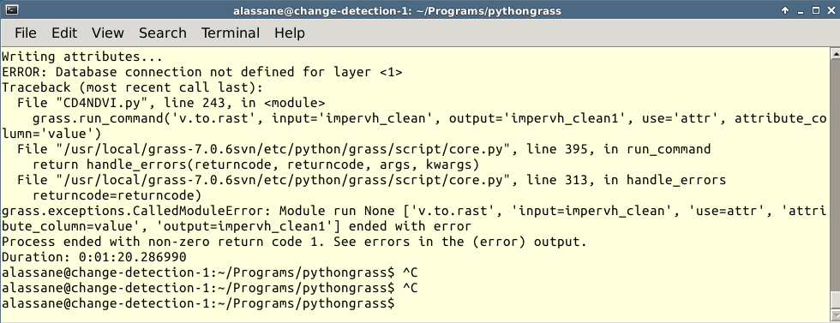Click the scrollbar thumb near the bottom

(835, 302)
